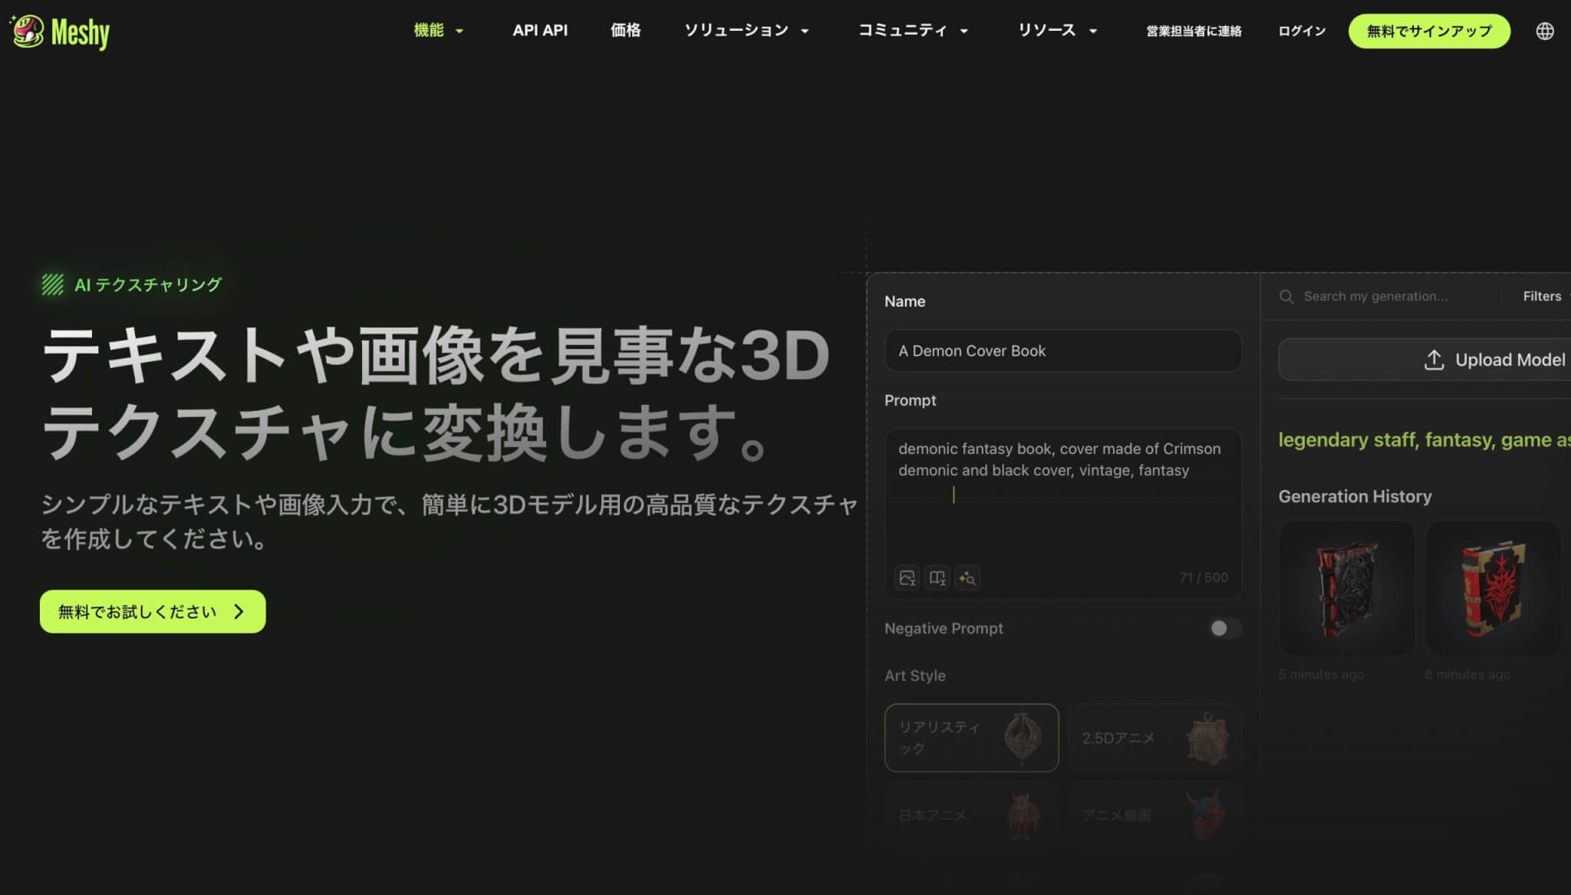This screenshot has height=895, width=1571.
Task: Select the 2.5Dアニメ art style option
Action: tap(1154, 737)
